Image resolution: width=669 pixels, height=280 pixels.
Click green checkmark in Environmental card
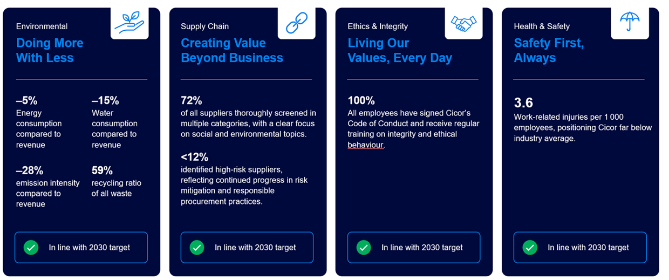tap(31, 248)
